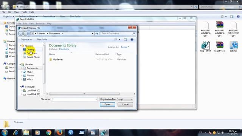Open address bar history dropdown in dialog

(x=93, y=34)
